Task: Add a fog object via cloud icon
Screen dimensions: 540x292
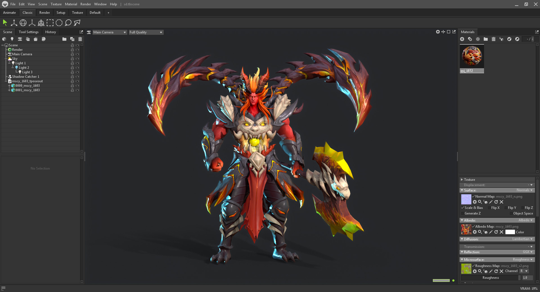Action: (28, 39)
